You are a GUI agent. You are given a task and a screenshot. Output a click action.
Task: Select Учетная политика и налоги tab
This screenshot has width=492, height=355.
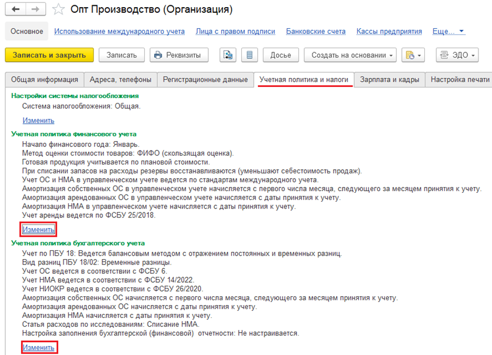pyautogui.click(x=304, y=79)
